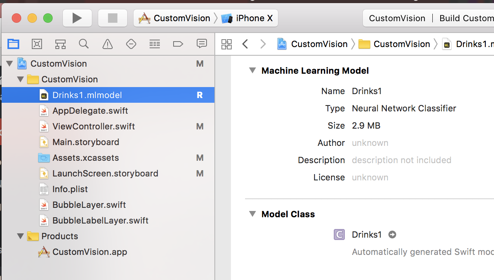Run the CustomVision build with Play button
This screenshot has height=280, width=494.
coord(77,18)
